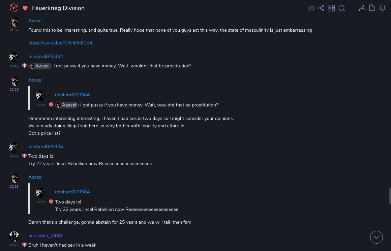Open the grid apps icon in header

[332, 8]
